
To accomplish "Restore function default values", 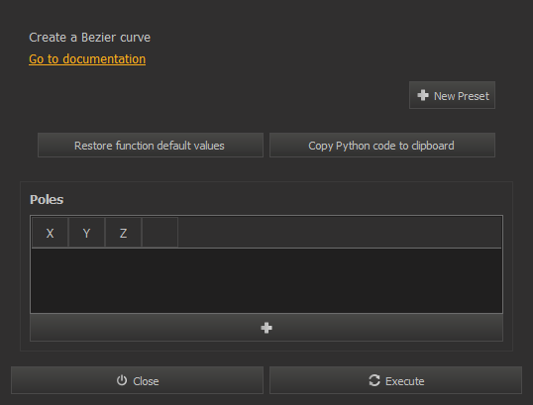I will 151,146.
